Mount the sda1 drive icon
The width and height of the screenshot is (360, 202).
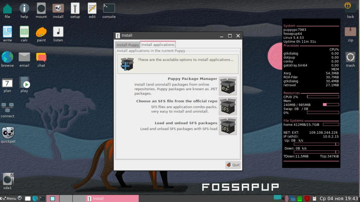(x=7, y=180)
